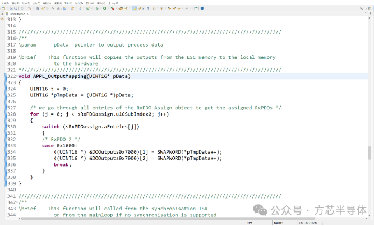Viewport: 374px width, 226px height.
Task: Open the myST menu
Action: pos(113,3)
